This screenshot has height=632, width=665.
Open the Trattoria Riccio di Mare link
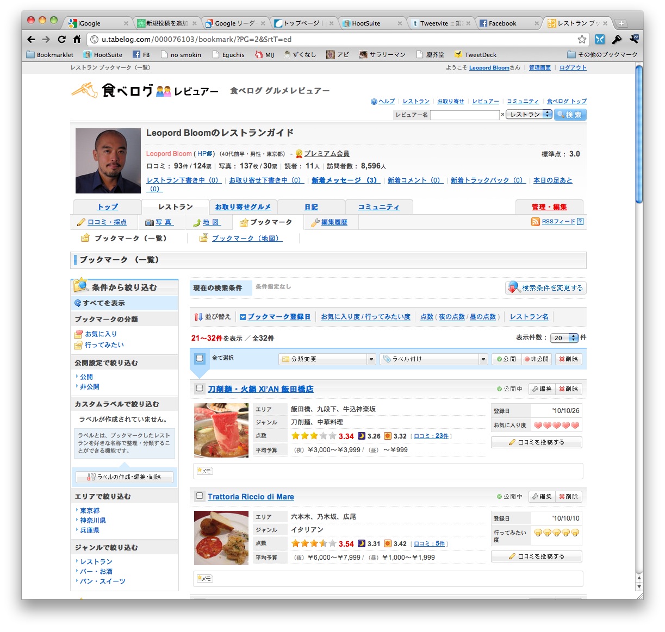click(251, 497)
